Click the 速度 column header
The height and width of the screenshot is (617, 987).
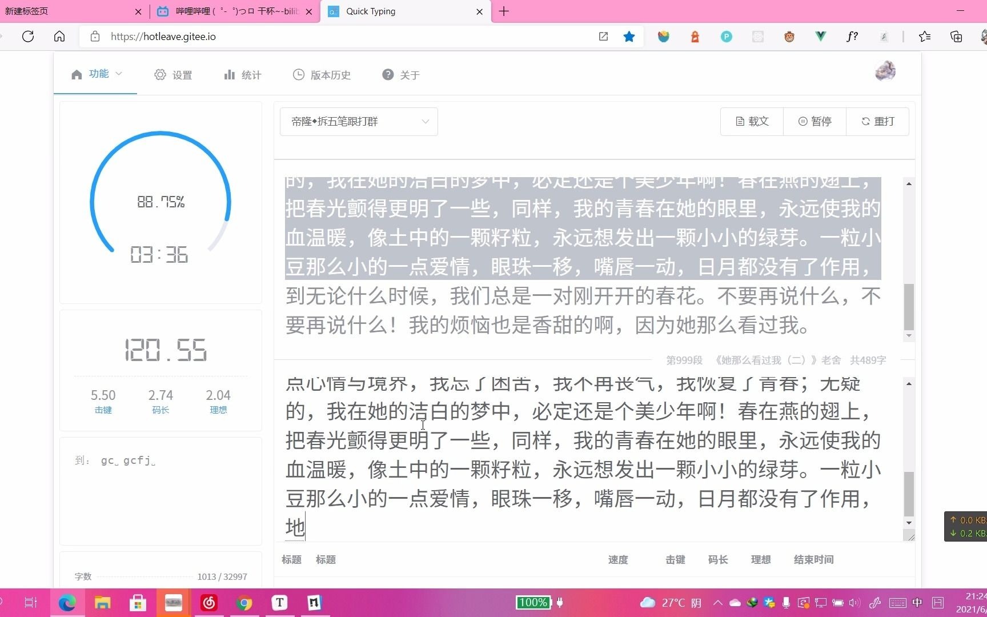coord(618,560)
